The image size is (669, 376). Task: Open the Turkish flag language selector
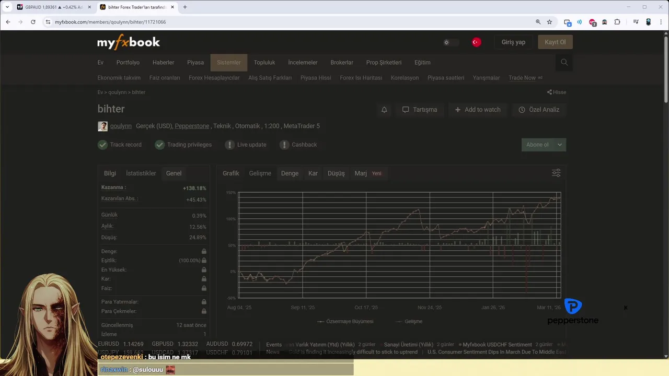(x=476, y=42)
